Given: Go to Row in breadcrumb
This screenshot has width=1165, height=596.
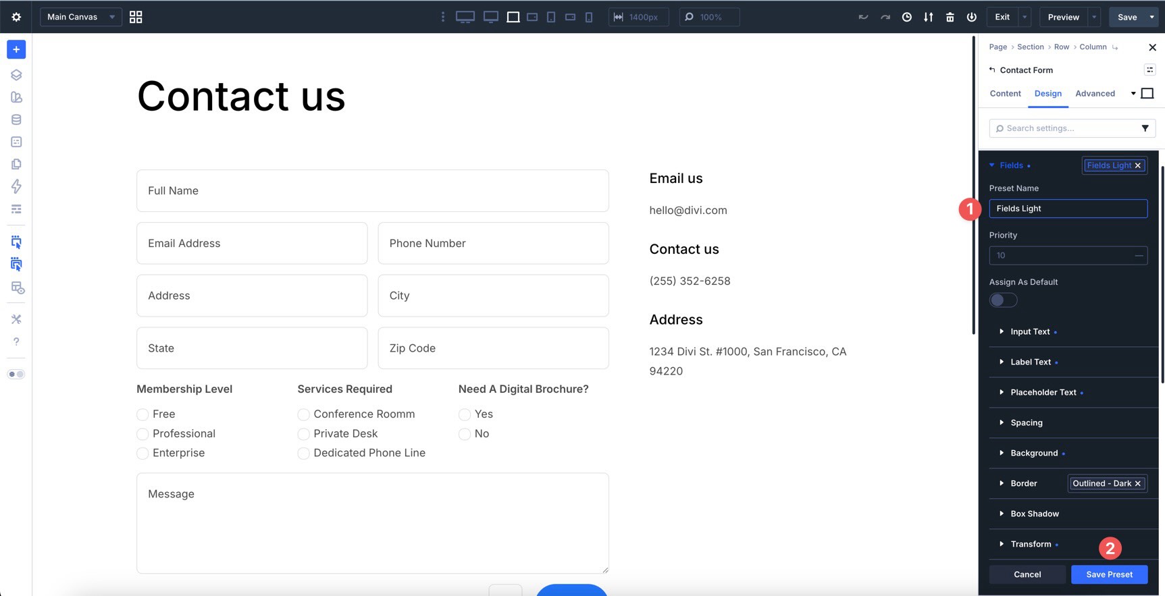Looking at the screenshot, I should pyautogui.click(x=1061, y=47).
